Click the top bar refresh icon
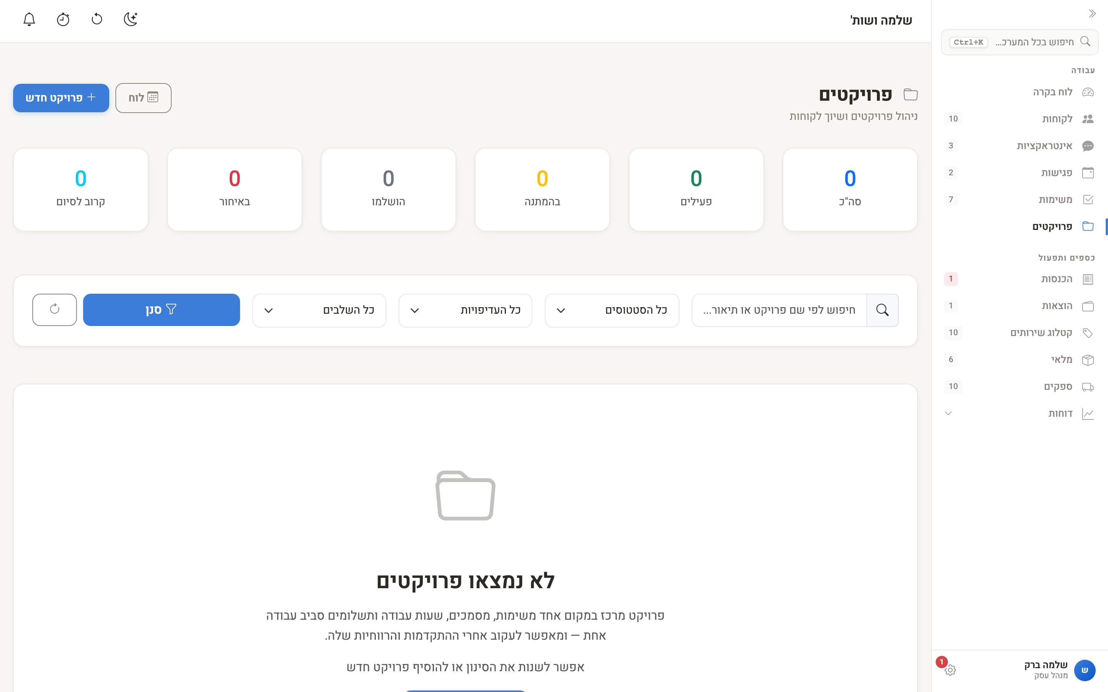Screen dimensions: 1108x692 (97, 19)
